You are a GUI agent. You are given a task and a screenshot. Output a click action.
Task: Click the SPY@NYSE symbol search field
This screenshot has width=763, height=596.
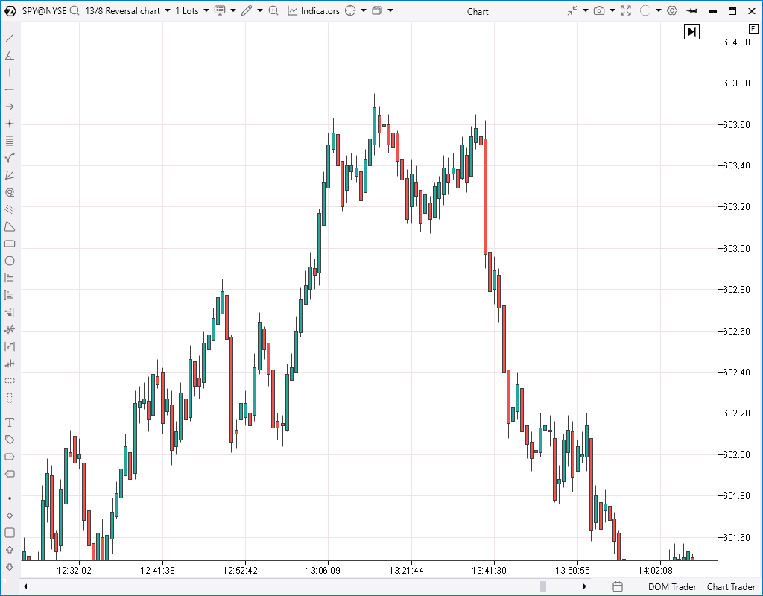point(44,11)
